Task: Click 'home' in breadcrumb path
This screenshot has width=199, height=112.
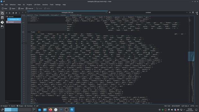Action: pyautogui.click(x=23, y=15)
